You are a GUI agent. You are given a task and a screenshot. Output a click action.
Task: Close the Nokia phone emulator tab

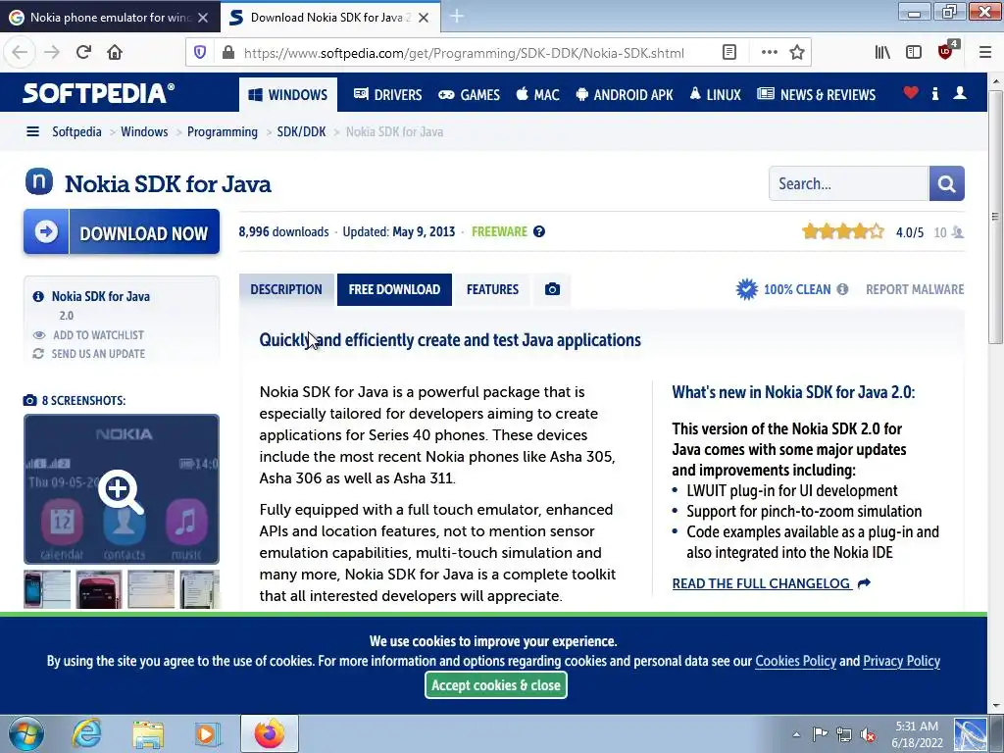pyautogui.click(x=203, y=18)
